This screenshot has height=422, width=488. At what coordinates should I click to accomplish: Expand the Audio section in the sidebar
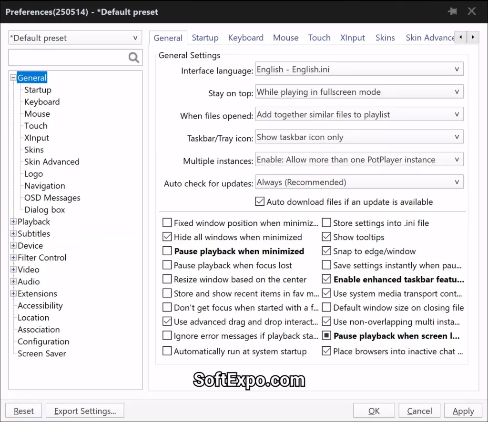(x=13, y=281)
